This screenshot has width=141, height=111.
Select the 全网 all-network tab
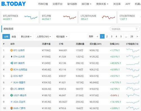pos(6,37)
